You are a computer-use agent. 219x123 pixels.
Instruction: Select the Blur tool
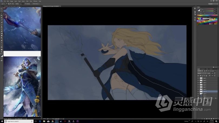pyautogui.click(x=2, y=36)
